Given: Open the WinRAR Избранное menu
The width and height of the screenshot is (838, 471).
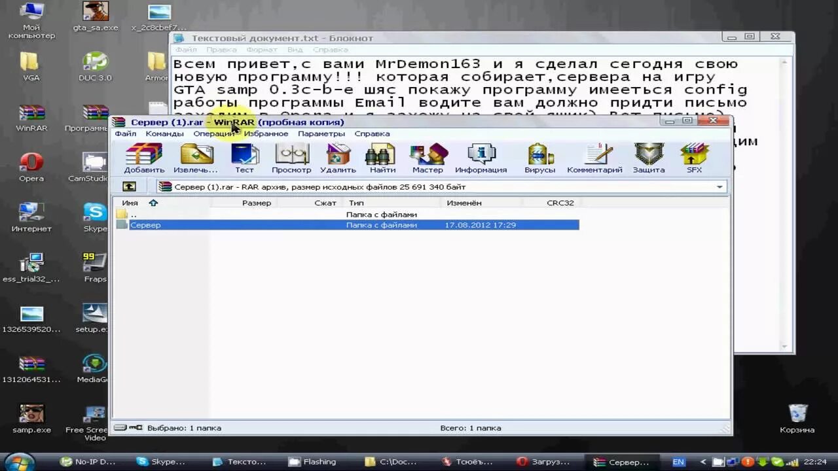Looking at the screenshot, I should pos(266,133).
